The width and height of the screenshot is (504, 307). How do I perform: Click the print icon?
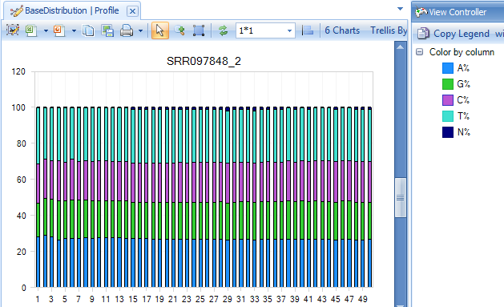click(x=127, y=30)
